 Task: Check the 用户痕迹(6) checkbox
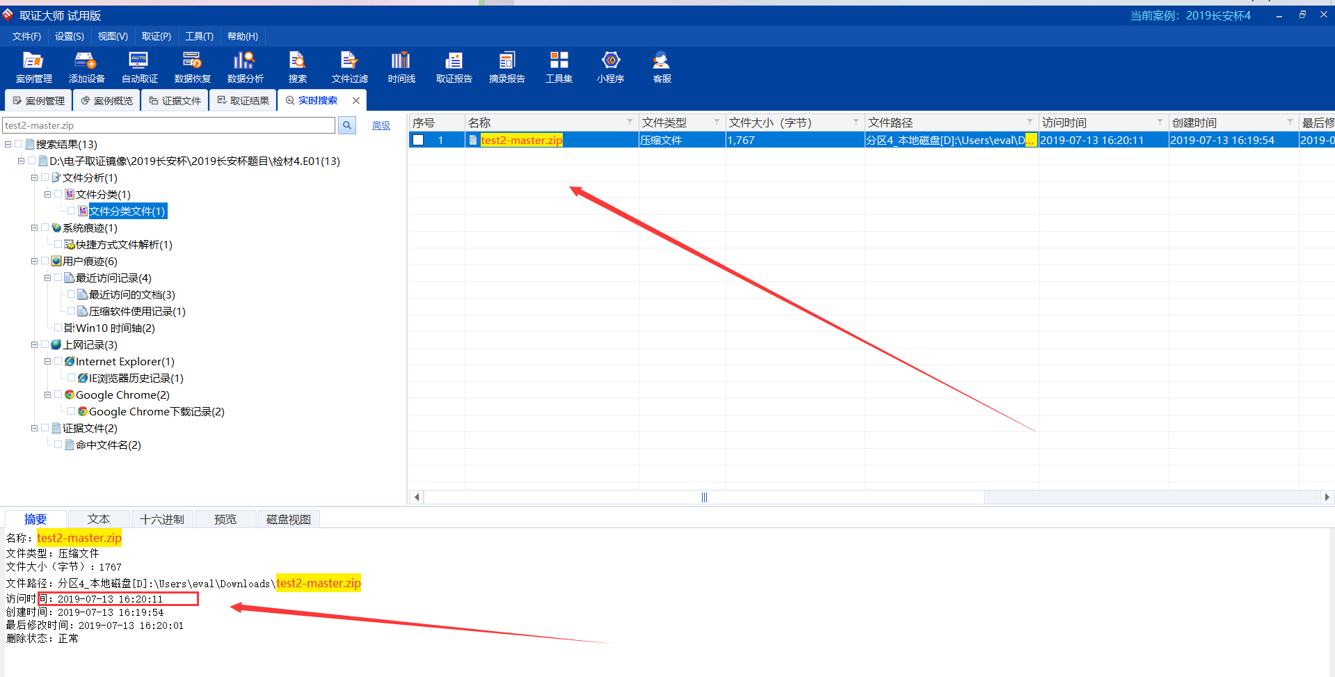coord(45,261)
